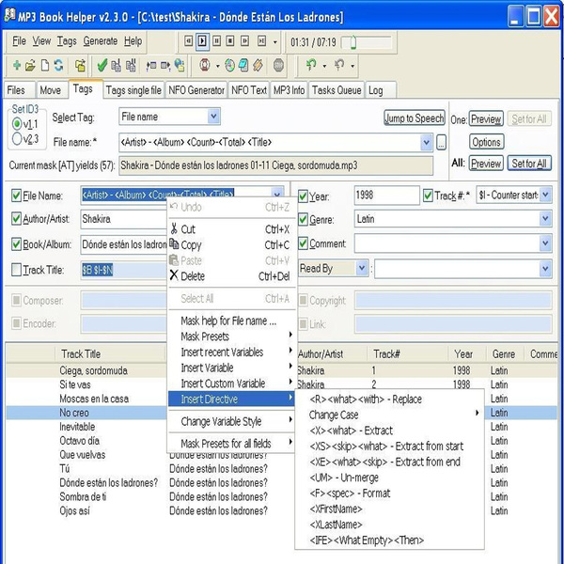
Task: Toggle the Genre checkbox
Action: tap(303, 219)
